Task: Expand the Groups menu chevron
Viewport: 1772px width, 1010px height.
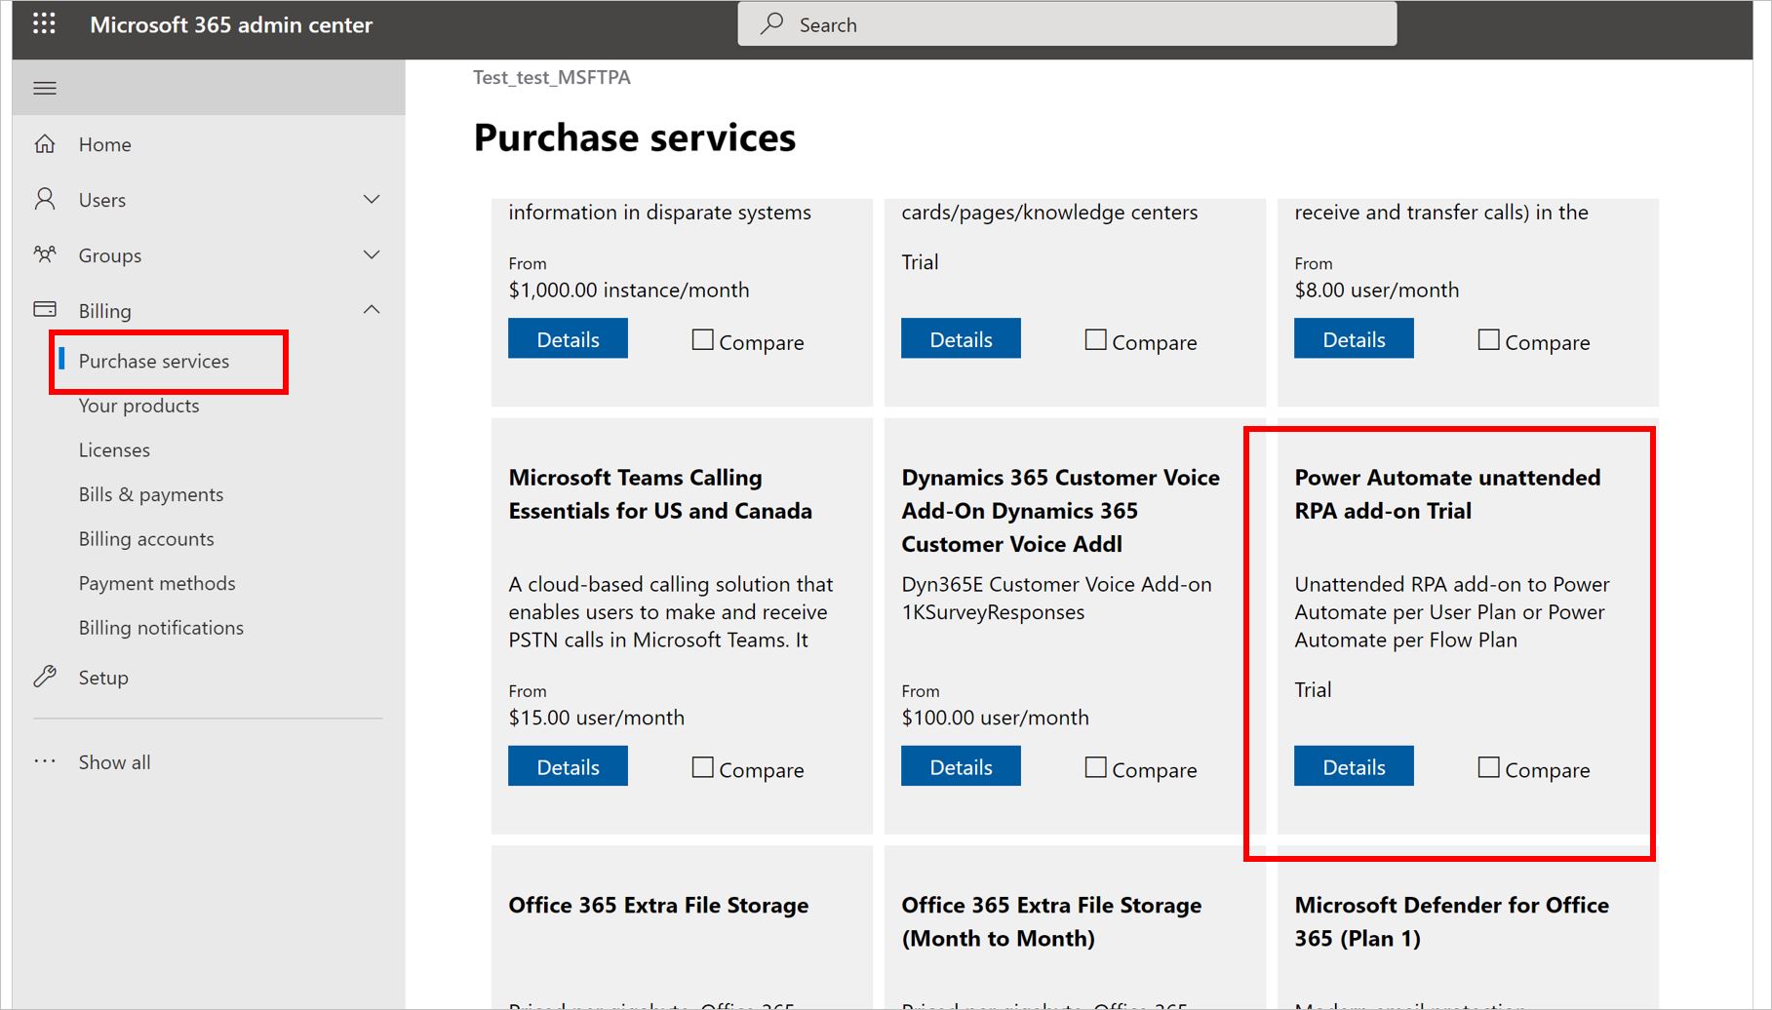Action: pos(372,254)
